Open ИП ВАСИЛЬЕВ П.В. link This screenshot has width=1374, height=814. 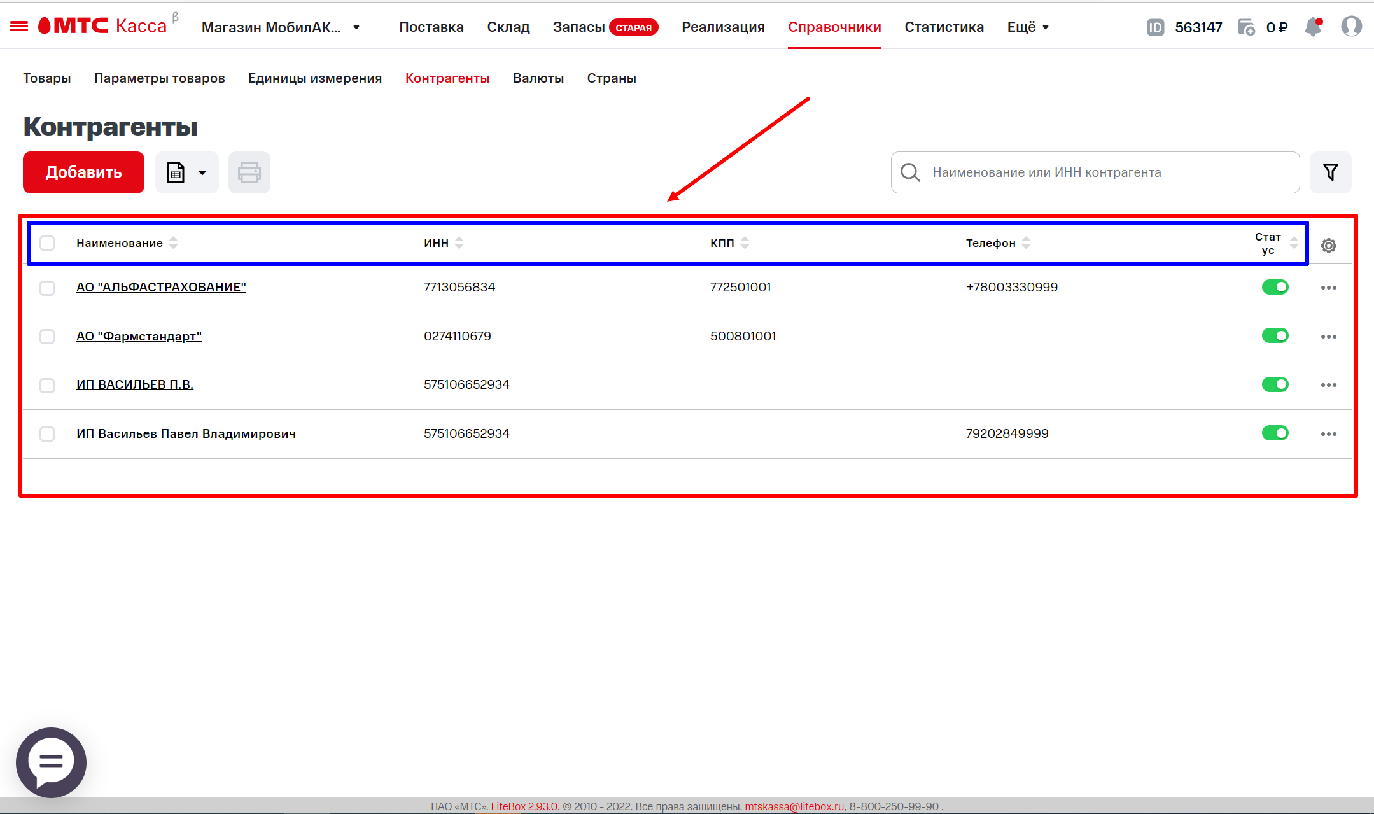tap(135, 384)
